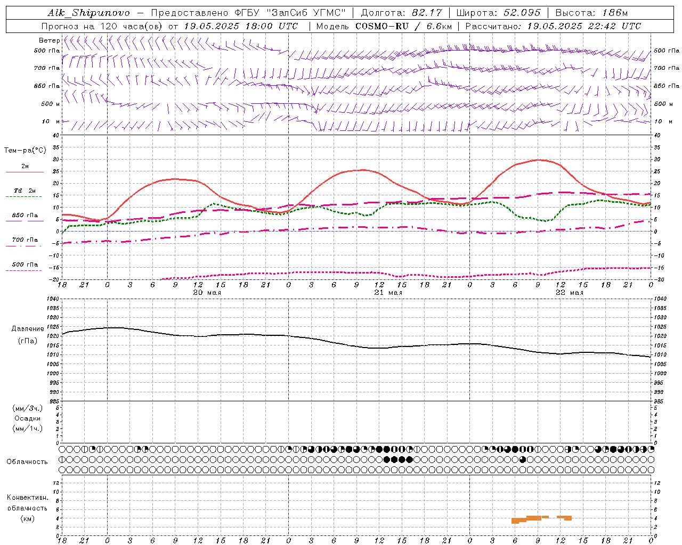Viewport: 682px width, 545px height.
Task: Click the Высота: 186м label
Action: click(591, 13)
